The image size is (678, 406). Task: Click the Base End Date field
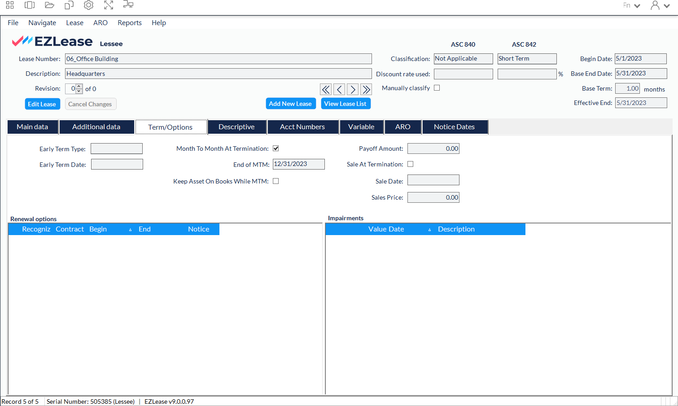(641, 74)
